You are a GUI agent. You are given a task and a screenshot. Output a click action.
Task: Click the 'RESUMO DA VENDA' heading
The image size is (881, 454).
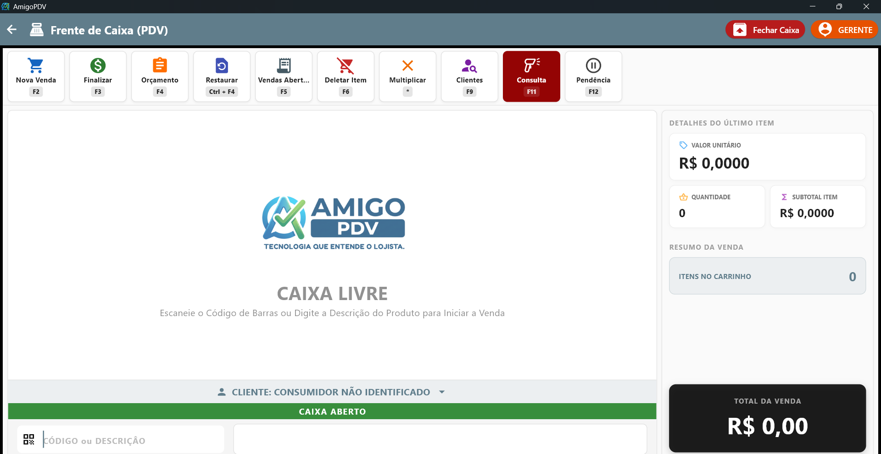(706, 247)
